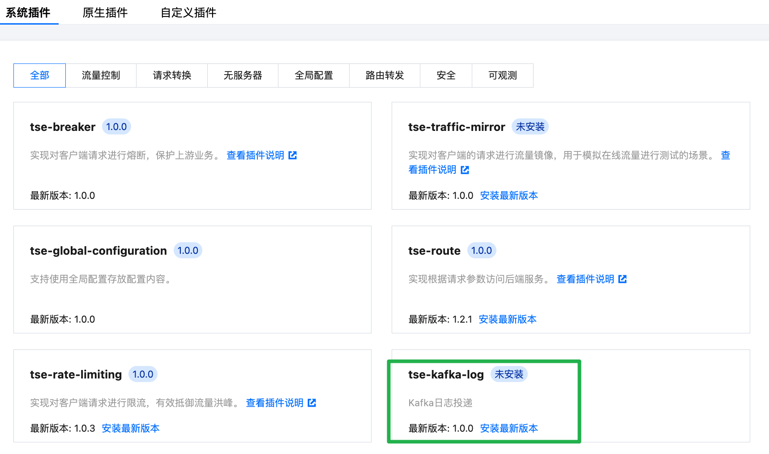The width and height of the screenshot is (769, 454).
Task: Click tse-kafka-log 最新版本: 1.0.0 text
Action: (441, 429)
